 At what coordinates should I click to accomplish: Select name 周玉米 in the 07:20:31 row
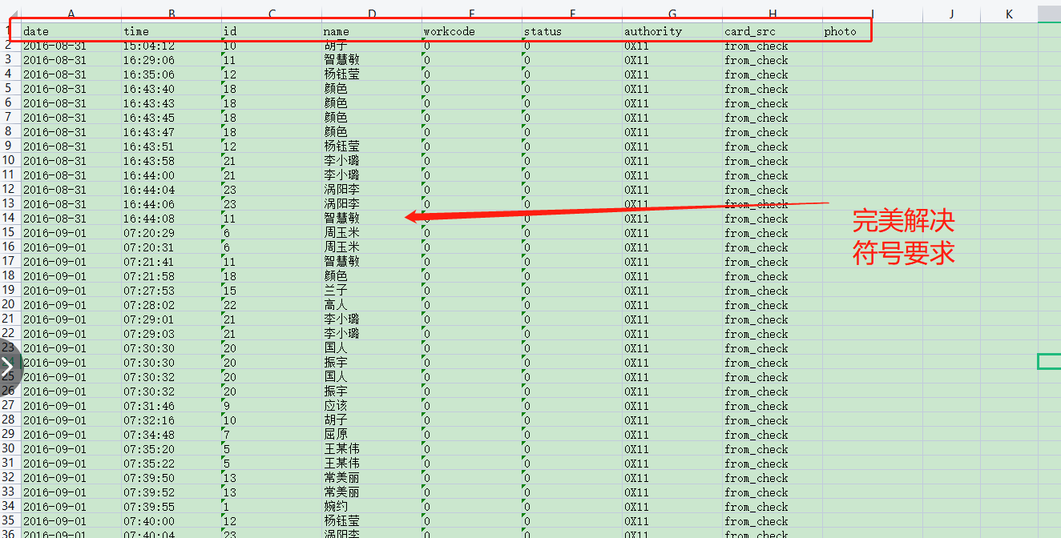click(372, 247)
